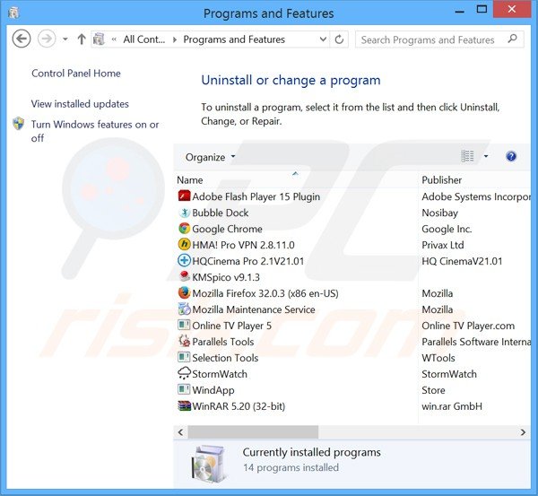Expand the breadcrumb chevron after All Cont...
The image size is (538, 496).
[x=175, y=39]
